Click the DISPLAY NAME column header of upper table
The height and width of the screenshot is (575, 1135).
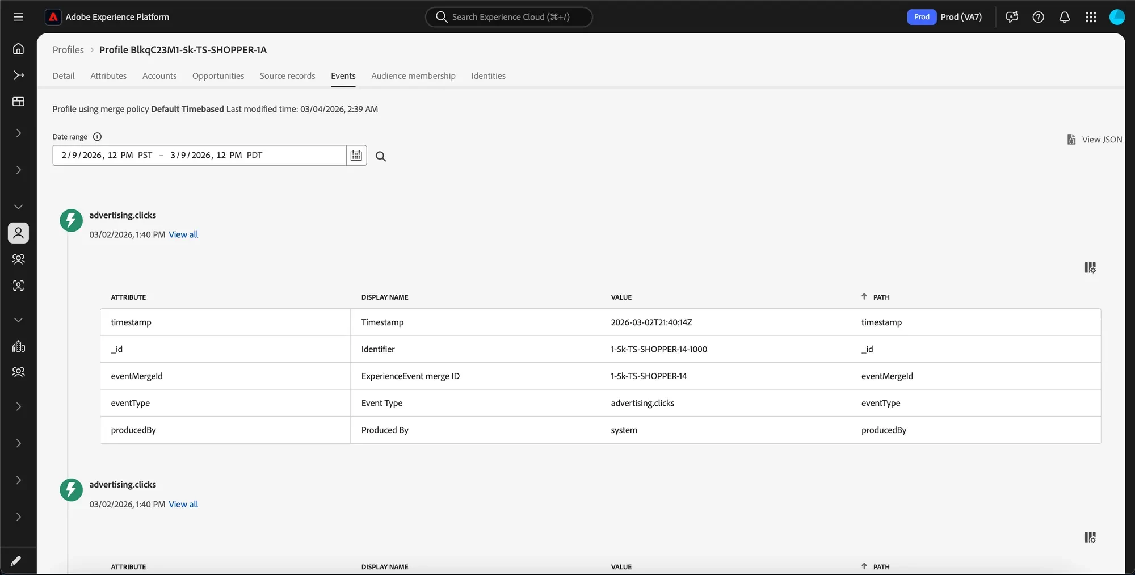[x=385, y=297]
